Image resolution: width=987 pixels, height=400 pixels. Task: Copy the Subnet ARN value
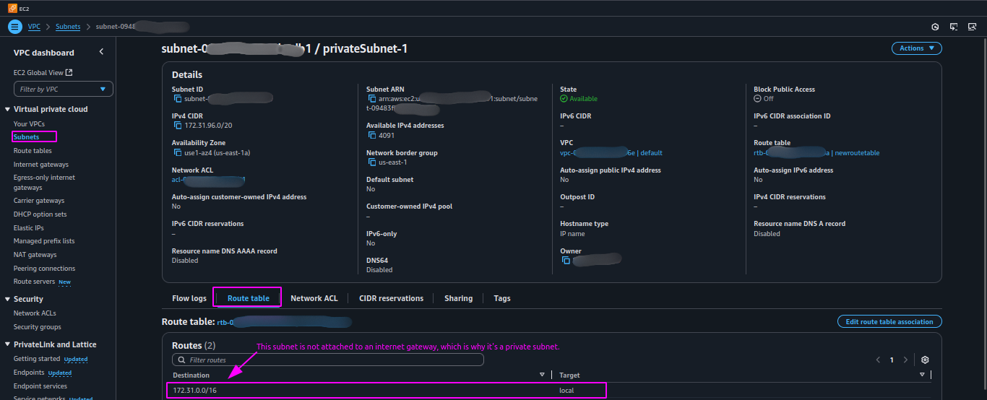(x=372, y=98)
